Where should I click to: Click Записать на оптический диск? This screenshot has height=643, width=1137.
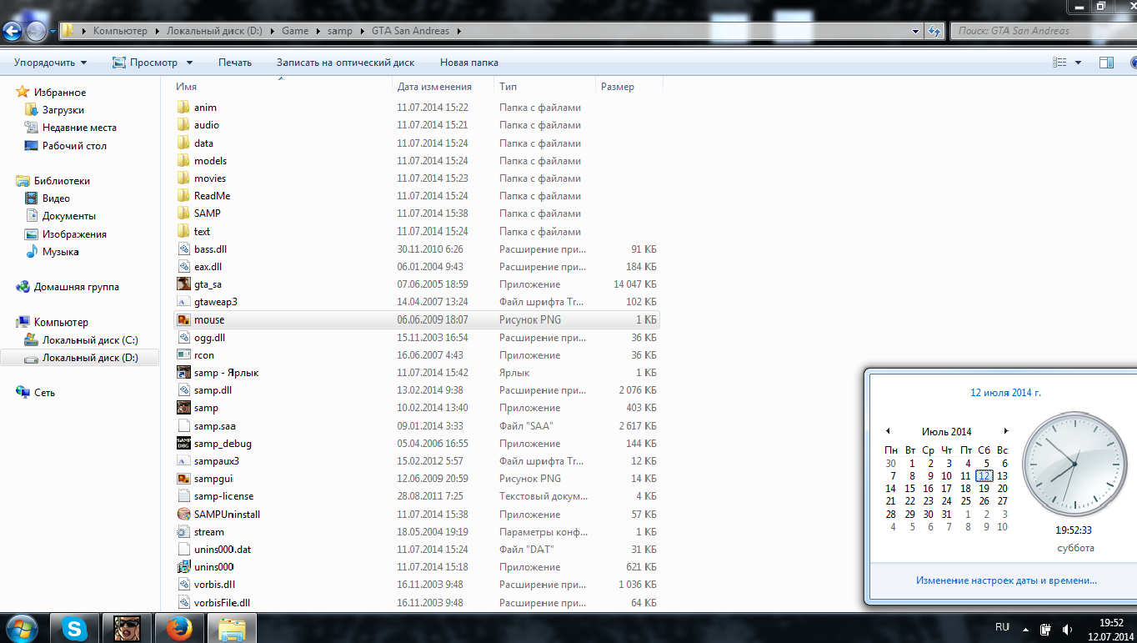(346, 63)
